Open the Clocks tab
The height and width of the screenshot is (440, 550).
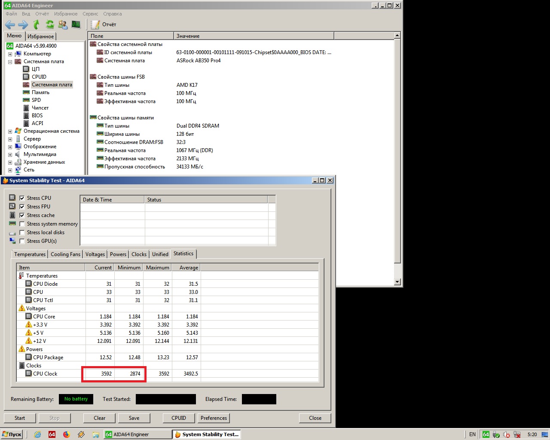pos(139,254)
